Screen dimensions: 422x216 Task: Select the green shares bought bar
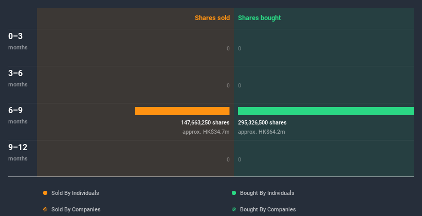tap(326, 111)
